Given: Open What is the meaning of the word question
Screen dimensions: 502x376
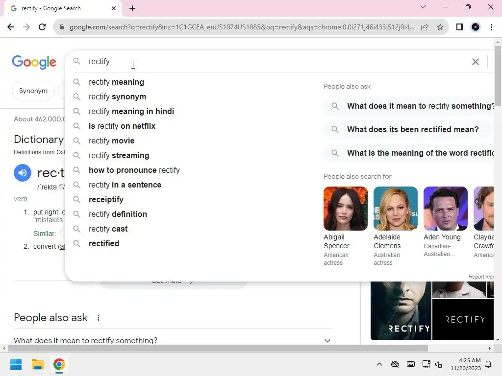Looking at the screenshot, I should (408, 153).
